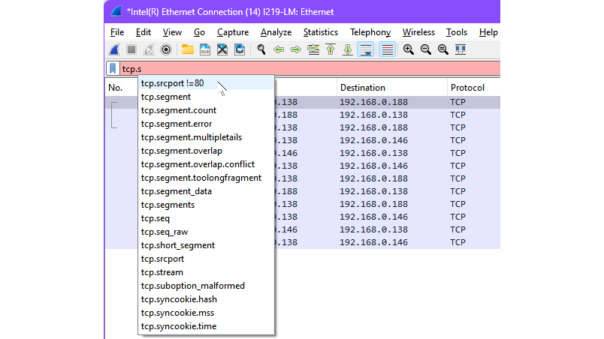Image resolution: width=604 pixels, height=339 pixels.
Task: Toggle auto-scroll during live capture
Action: pyautogui.click(x=366, y=49)
